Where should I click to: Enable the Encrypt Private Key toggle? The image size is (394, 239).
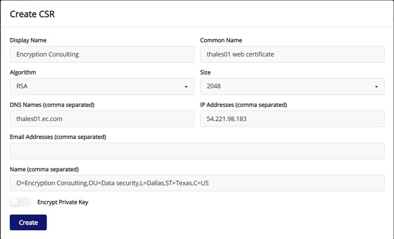tap(20, 202)
